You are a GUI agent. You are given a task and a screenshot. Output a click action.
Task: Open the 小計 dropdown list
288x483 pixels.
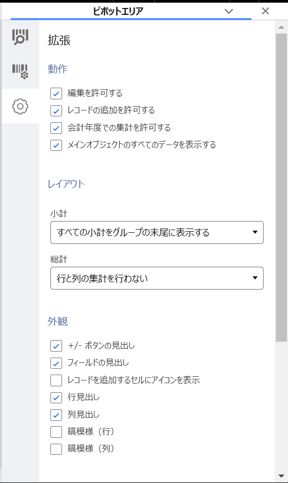[x=157, y=232]
